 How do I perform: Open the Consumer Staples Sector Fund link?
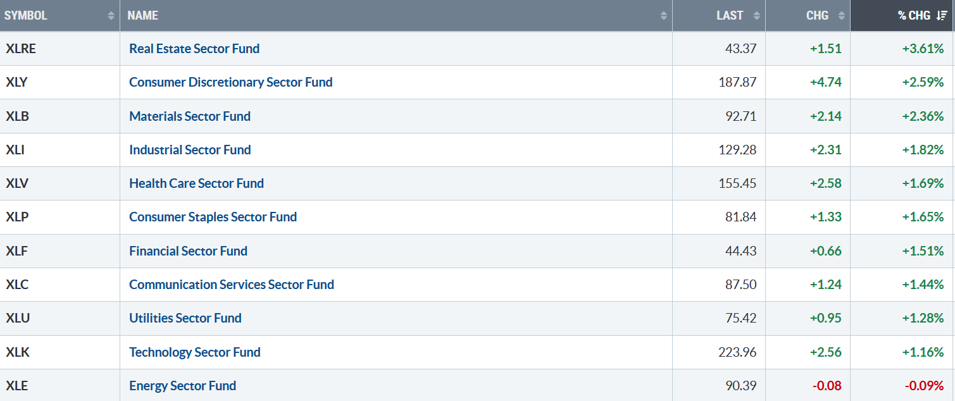pos(213,217)
